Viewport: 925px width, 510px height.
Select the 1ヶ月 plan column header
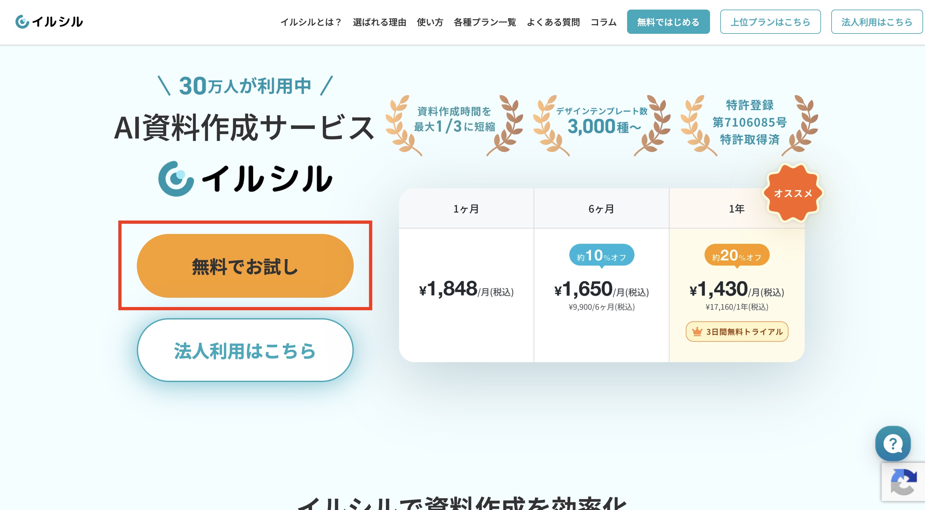466,208
